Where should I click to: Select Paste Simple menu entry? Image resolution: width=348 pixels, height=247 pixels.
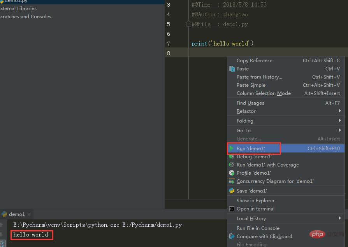[x=286, y=85]
